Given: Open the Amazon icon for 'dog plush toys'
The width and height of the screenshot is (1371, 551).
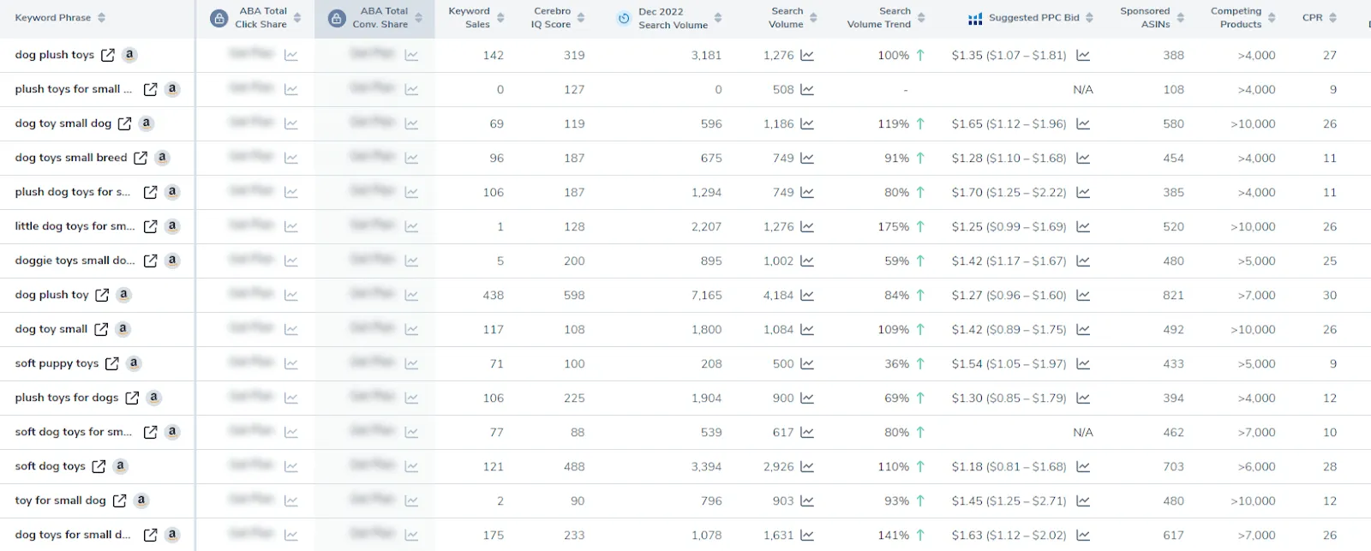Looking at the screenshot, I should coord(129,55).
